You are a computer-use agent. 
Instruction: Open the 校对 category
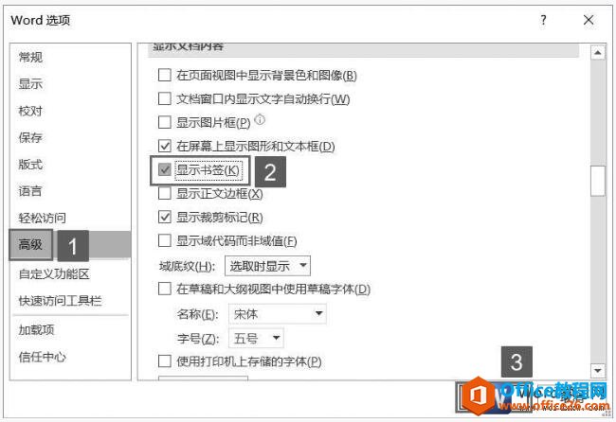point(70,111)
